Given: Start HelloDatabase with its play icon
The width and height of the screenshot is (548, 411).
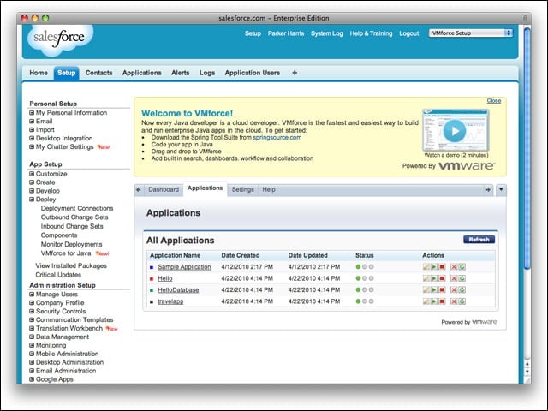Looking at the screenshot, I should pyautogui.click(x=434, y=289).
